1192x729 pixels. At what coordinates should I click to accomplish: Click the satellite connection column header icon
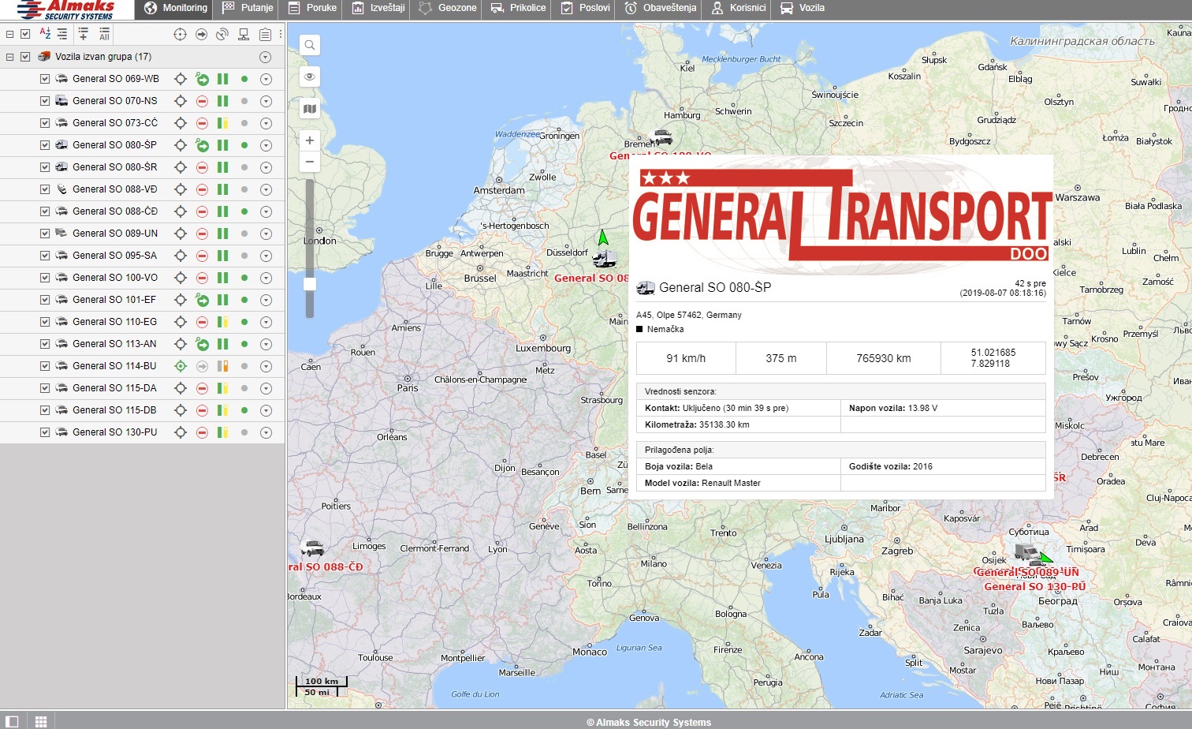(223, 34)
